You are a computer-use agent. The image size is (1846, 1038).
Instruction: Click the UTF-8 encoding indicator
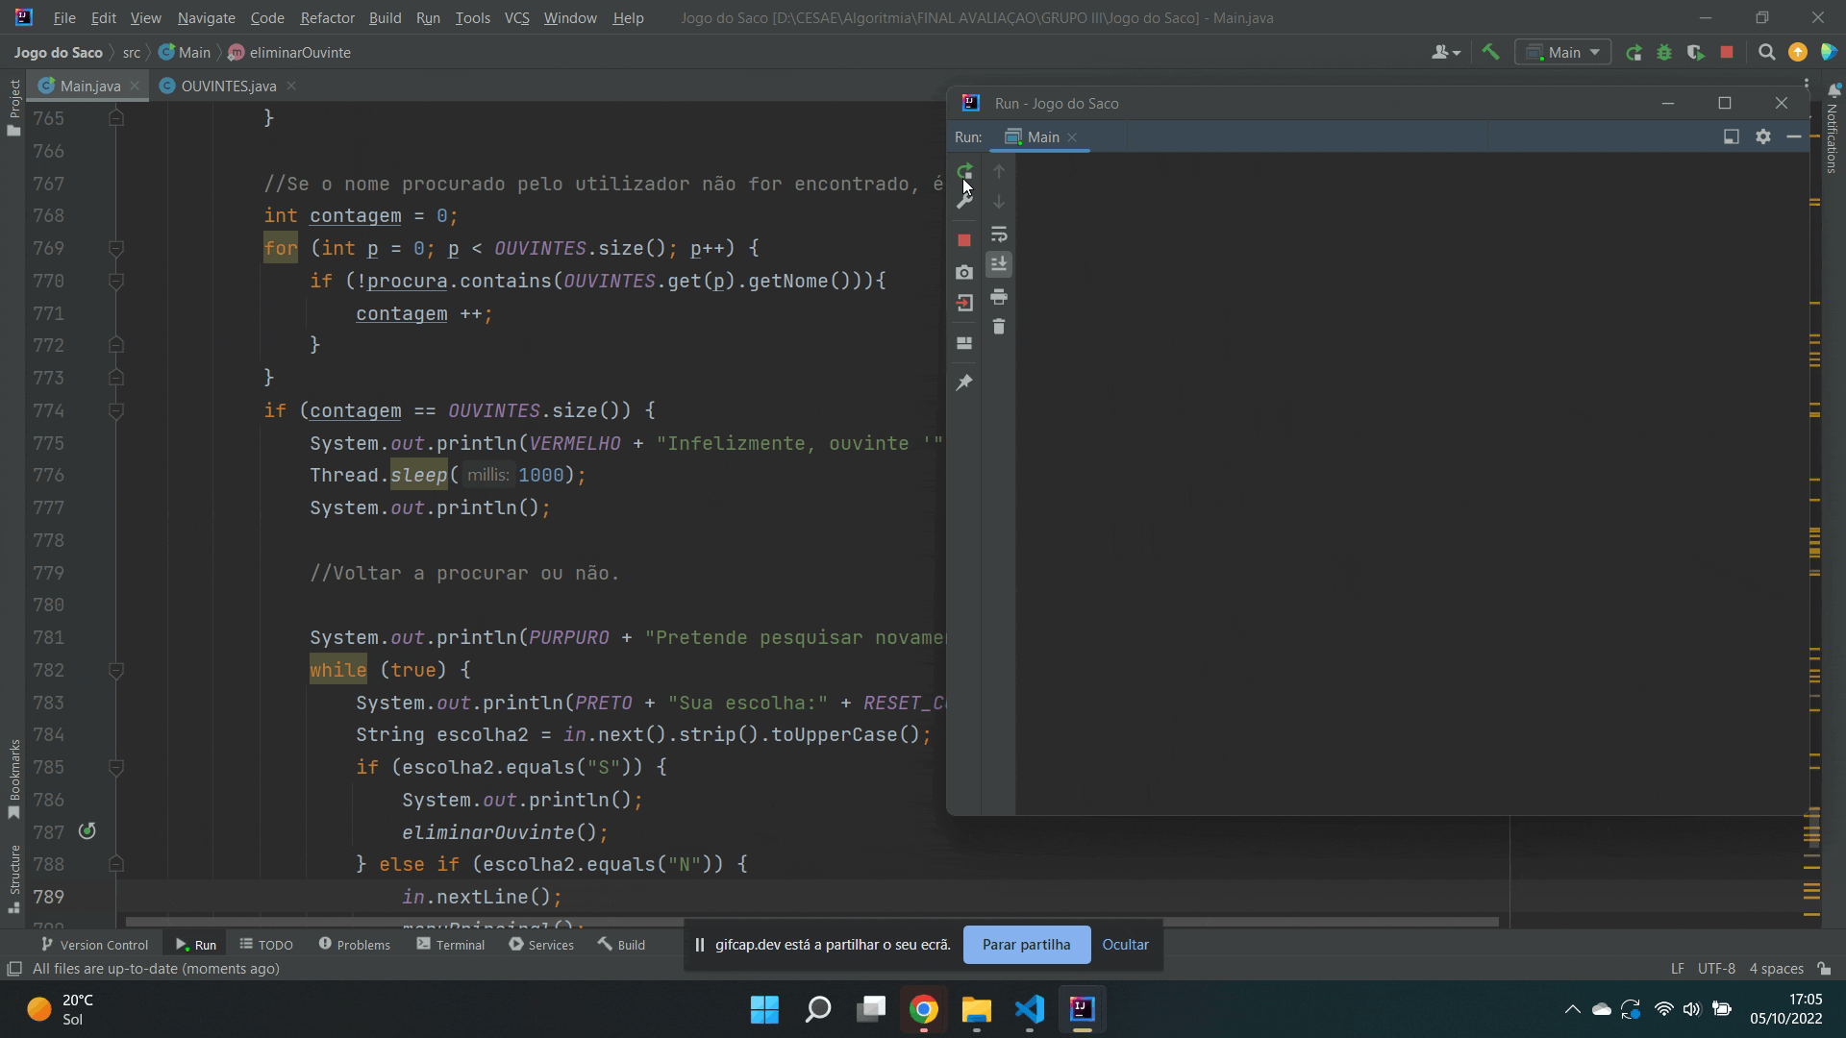coord(1717,969)
